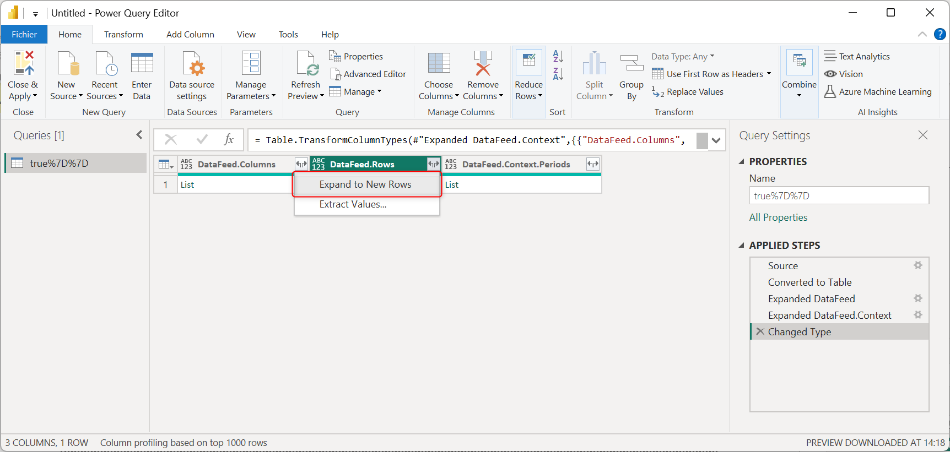Collapse the Queries pane with the arrow

[139, 135]
